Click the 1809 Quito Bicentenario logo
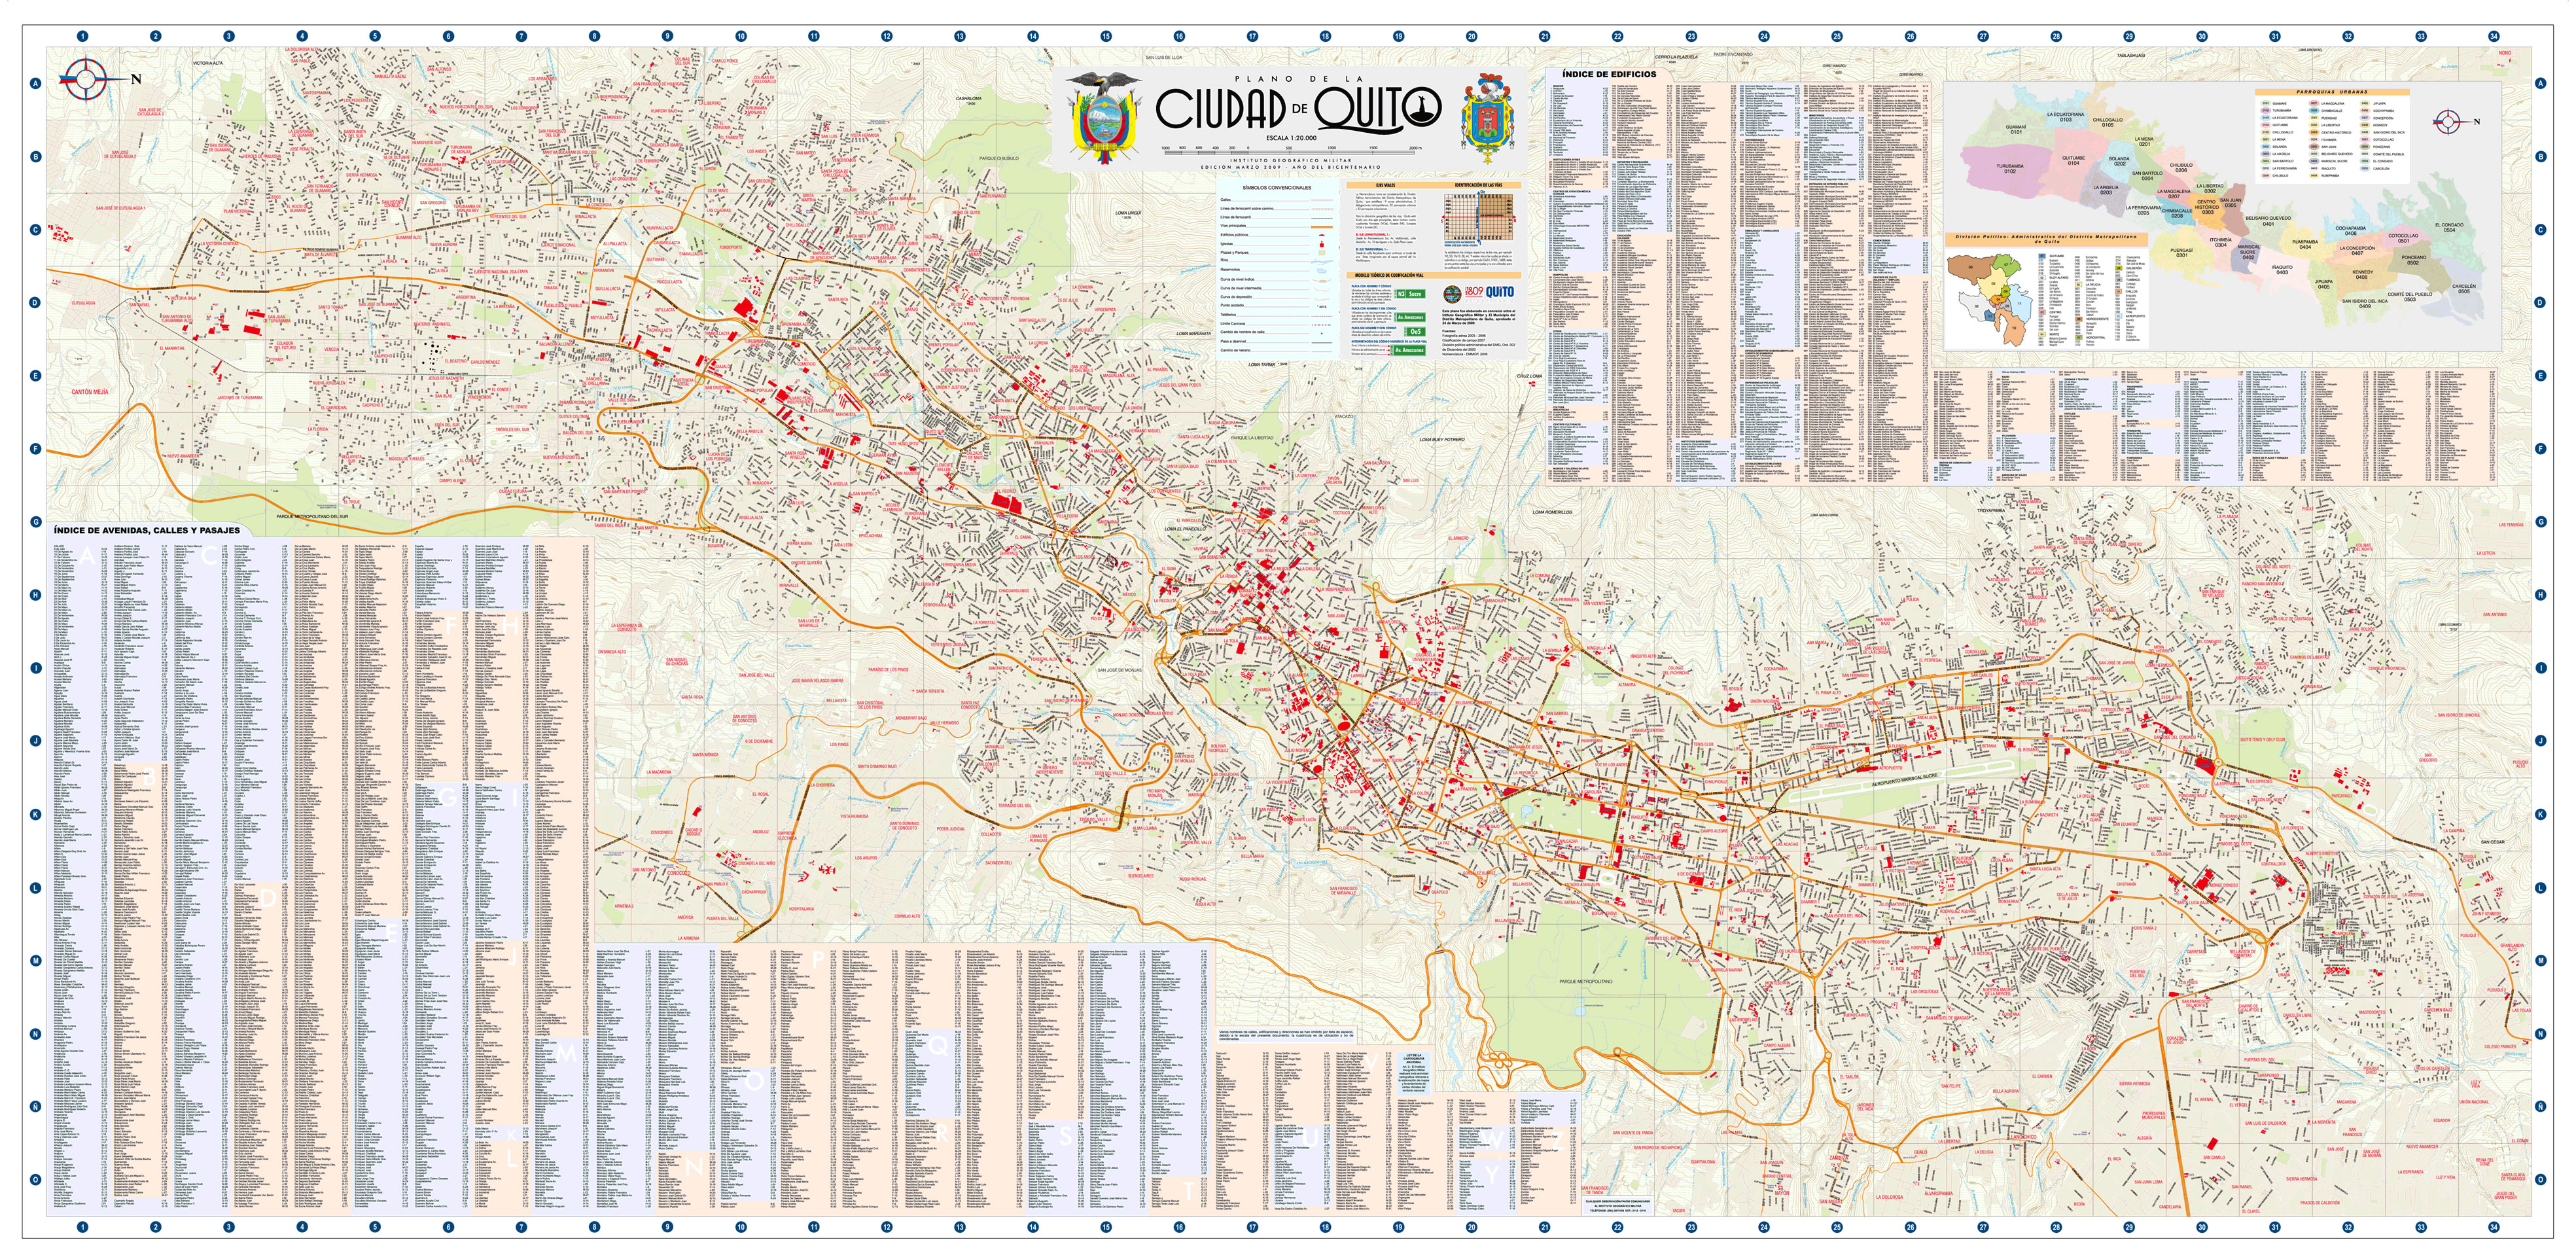Screen dimensions: 2576x1242 1490,295
